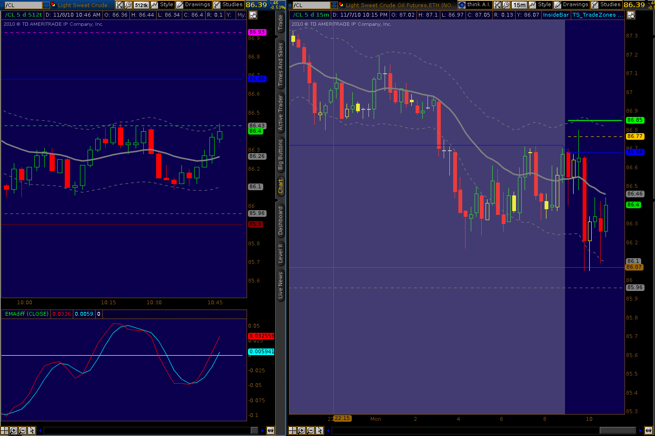Open the Studies menu in right chart
This screenshot has width=655, height=436.
606,5
